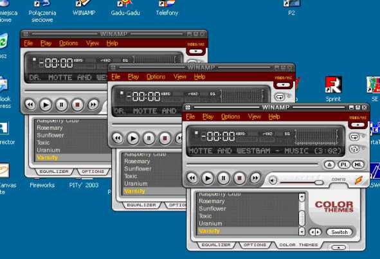Image resolution: width=380 pixels, height=259 pixels.
Task: Click the color themes list scroll up arrow
Action: coord(302,197)
